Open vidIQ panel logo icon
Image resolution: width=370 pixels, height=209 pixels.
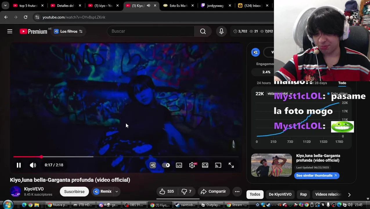click(256, 52)
